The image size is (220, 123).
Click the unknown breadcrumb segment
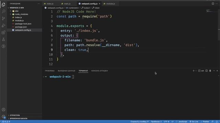(x=74, y=8)
